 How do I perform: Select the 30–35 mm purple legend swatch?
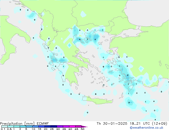tap(60, 127)
